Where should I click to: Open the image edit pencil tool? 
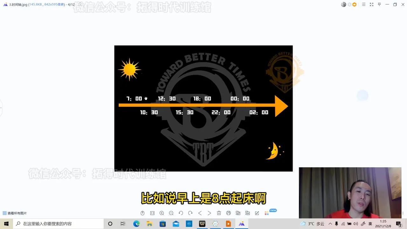tap(257, 213)
